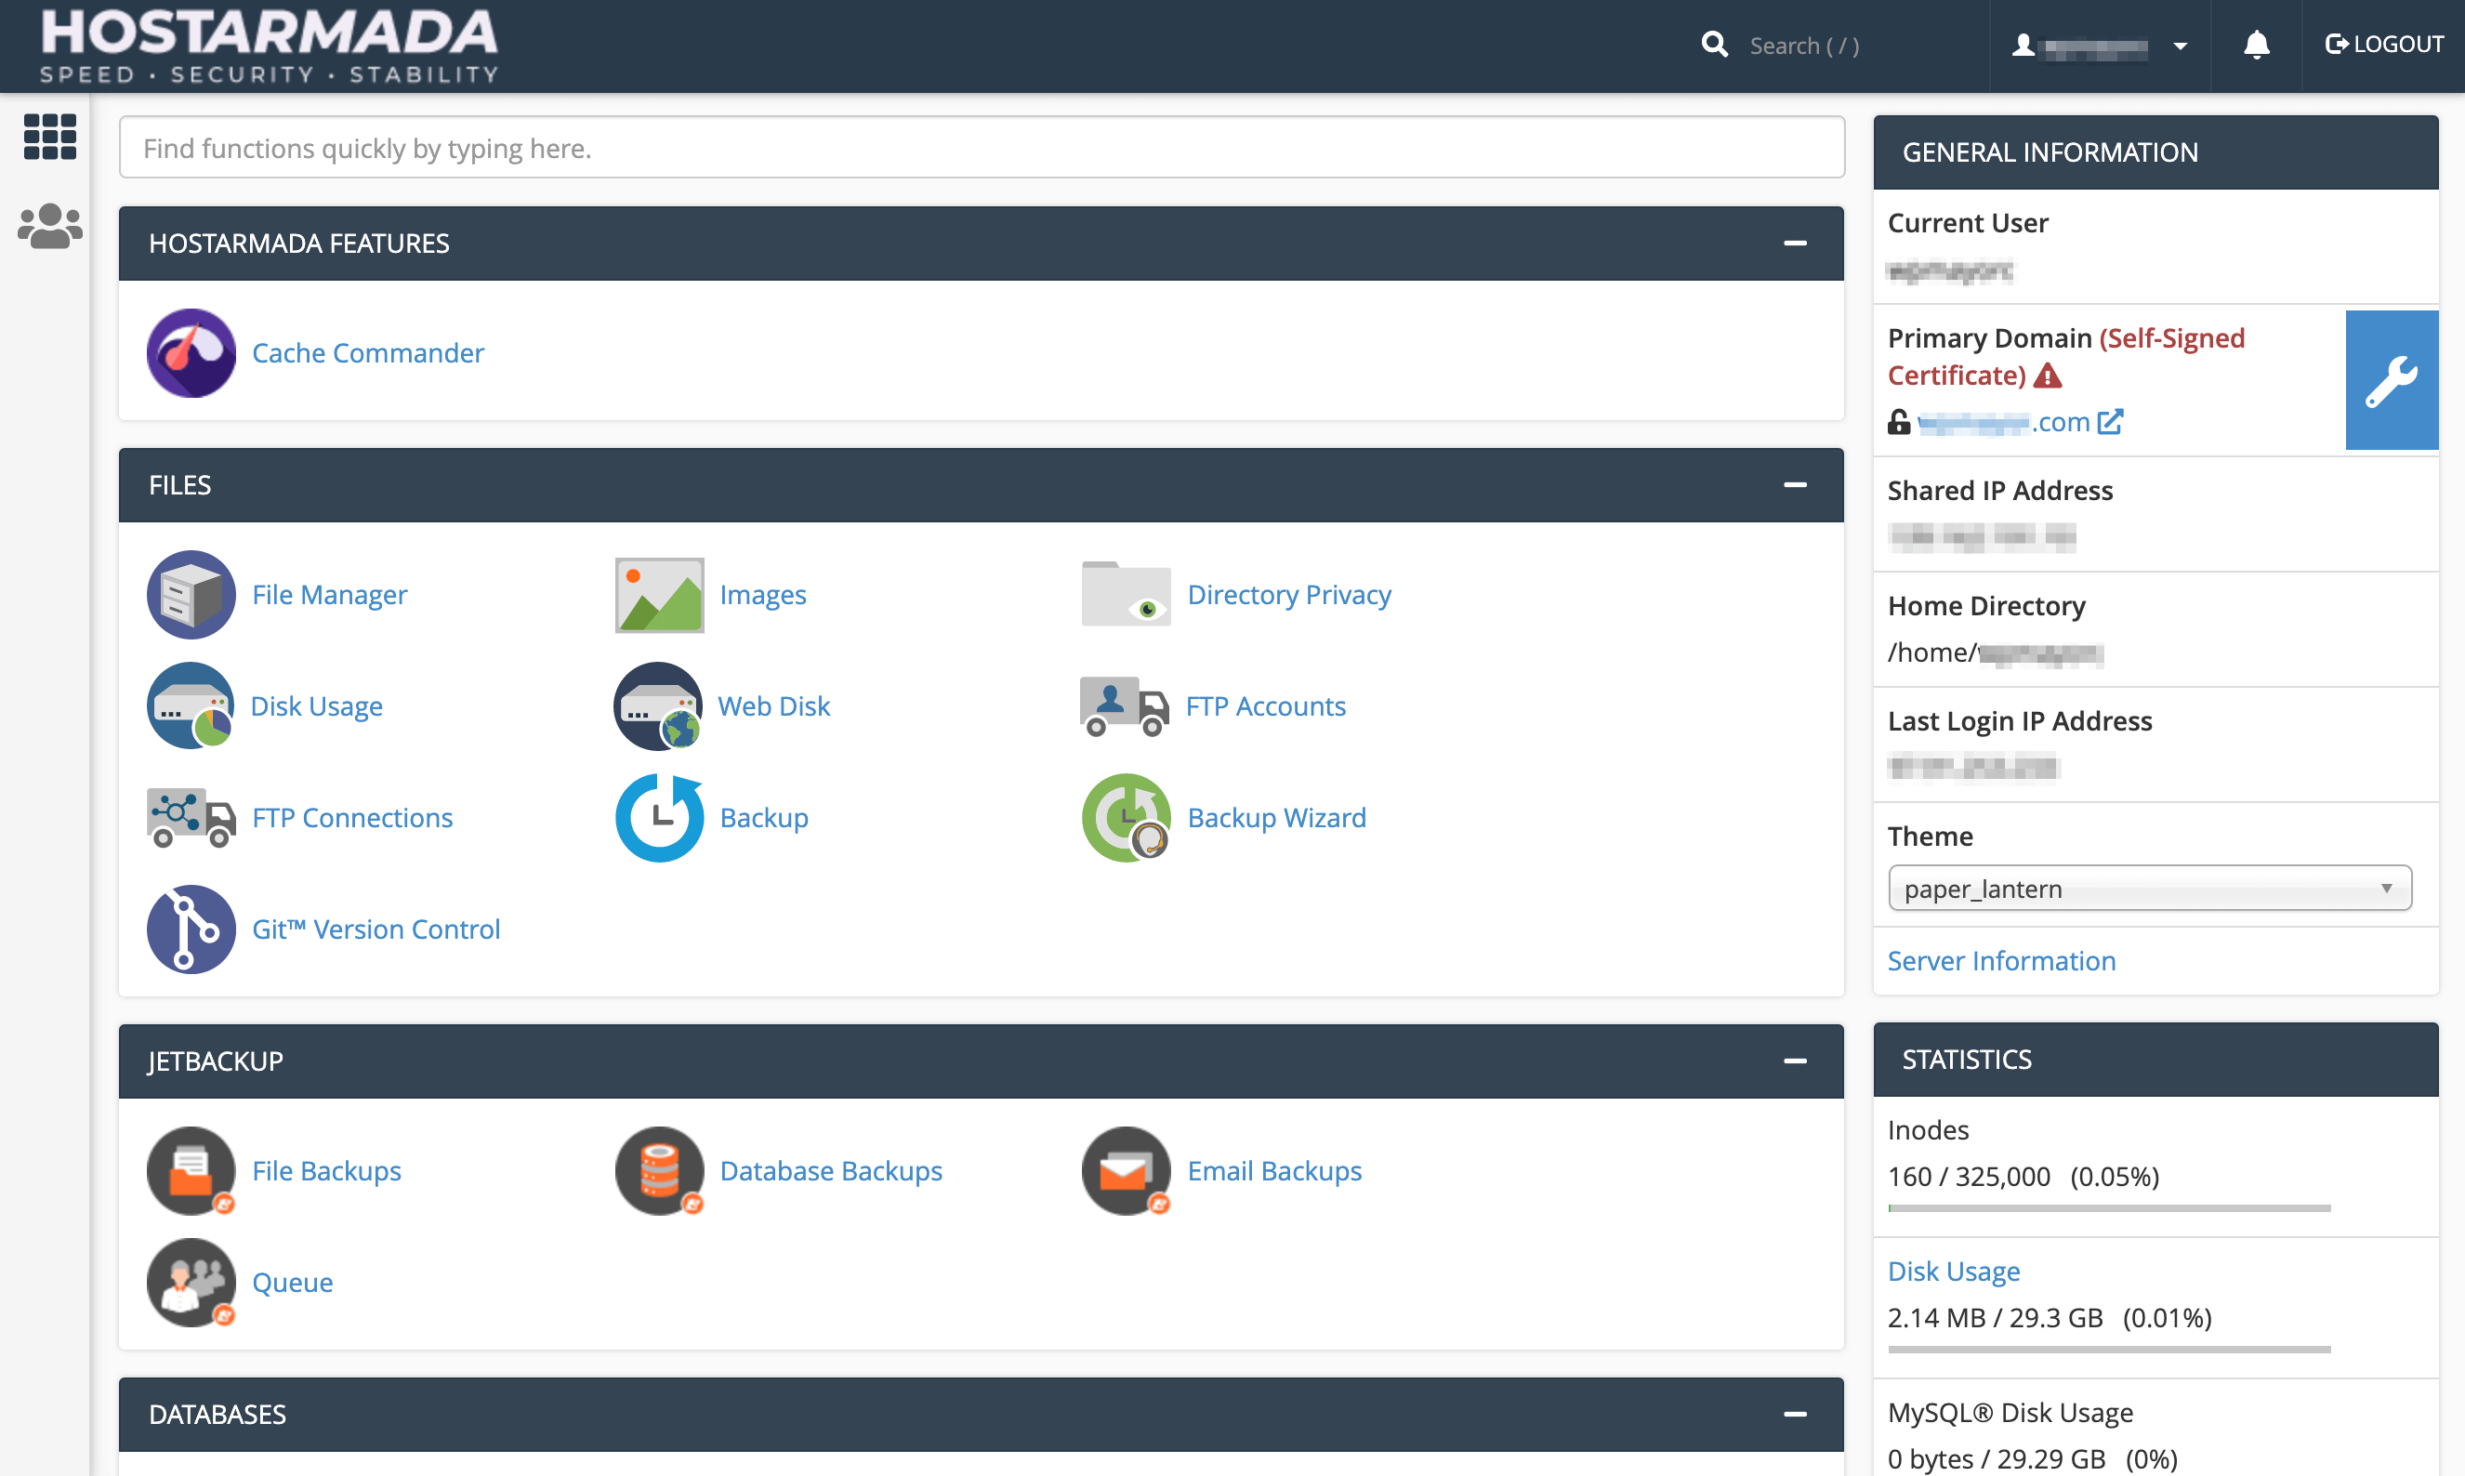Click the Backup Wizard link text

1277,818
